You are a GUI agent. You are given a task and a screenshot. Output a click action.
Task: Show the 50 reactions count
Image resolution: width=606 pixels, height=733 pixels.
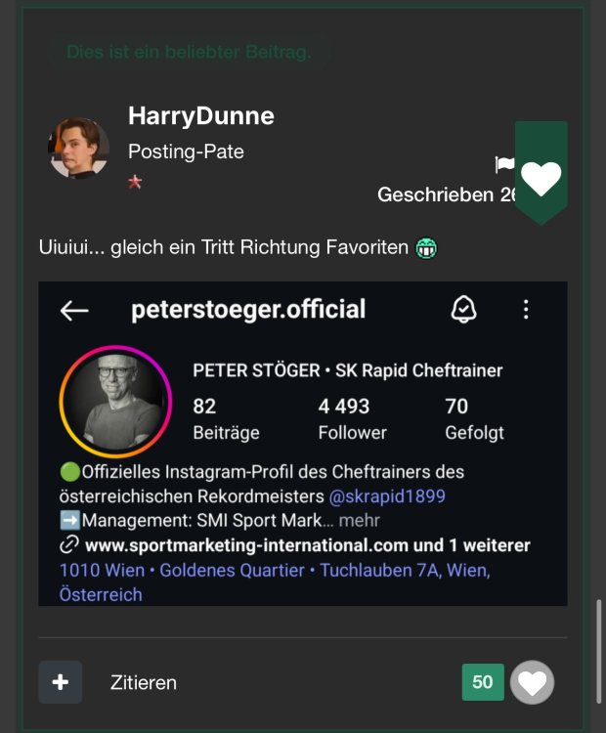pyautogui.click(x=483, y=682)
